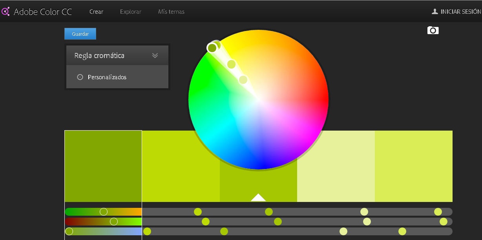Click the Iniciar Sesión user icon
The width and height of the screenshot is (482, 240).
coord(435,11)
